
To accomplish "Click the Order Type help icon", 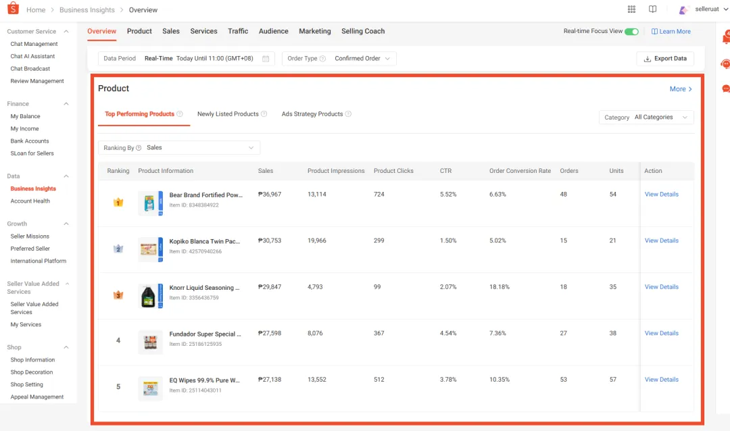I will pos(322,59).
